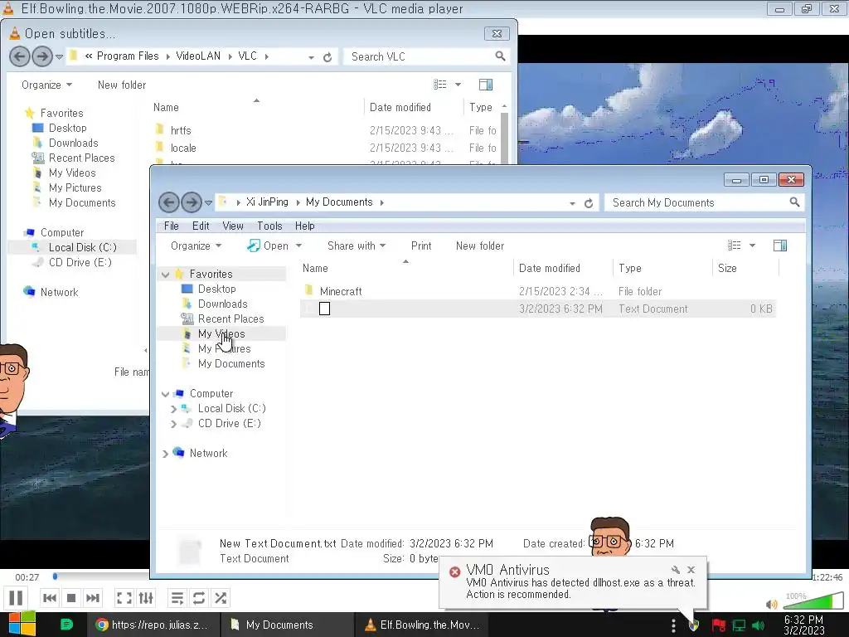The height and width of the screenshot is (637, 849).
Task: Go back in My Documents window
Action: pyautogui.click(x=169, y=202)
